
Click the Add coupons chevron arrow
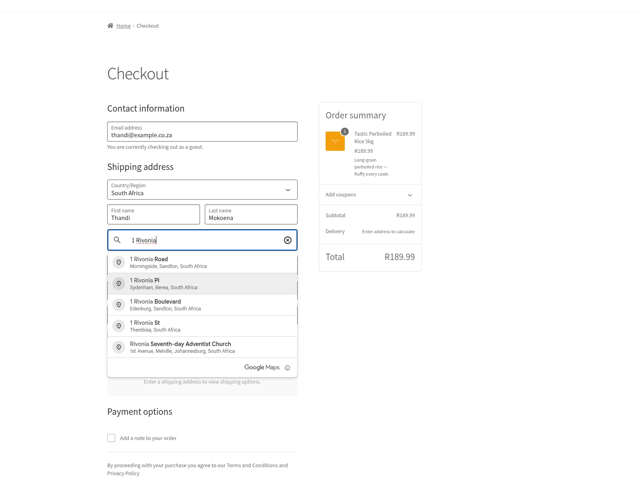[410, 195]
